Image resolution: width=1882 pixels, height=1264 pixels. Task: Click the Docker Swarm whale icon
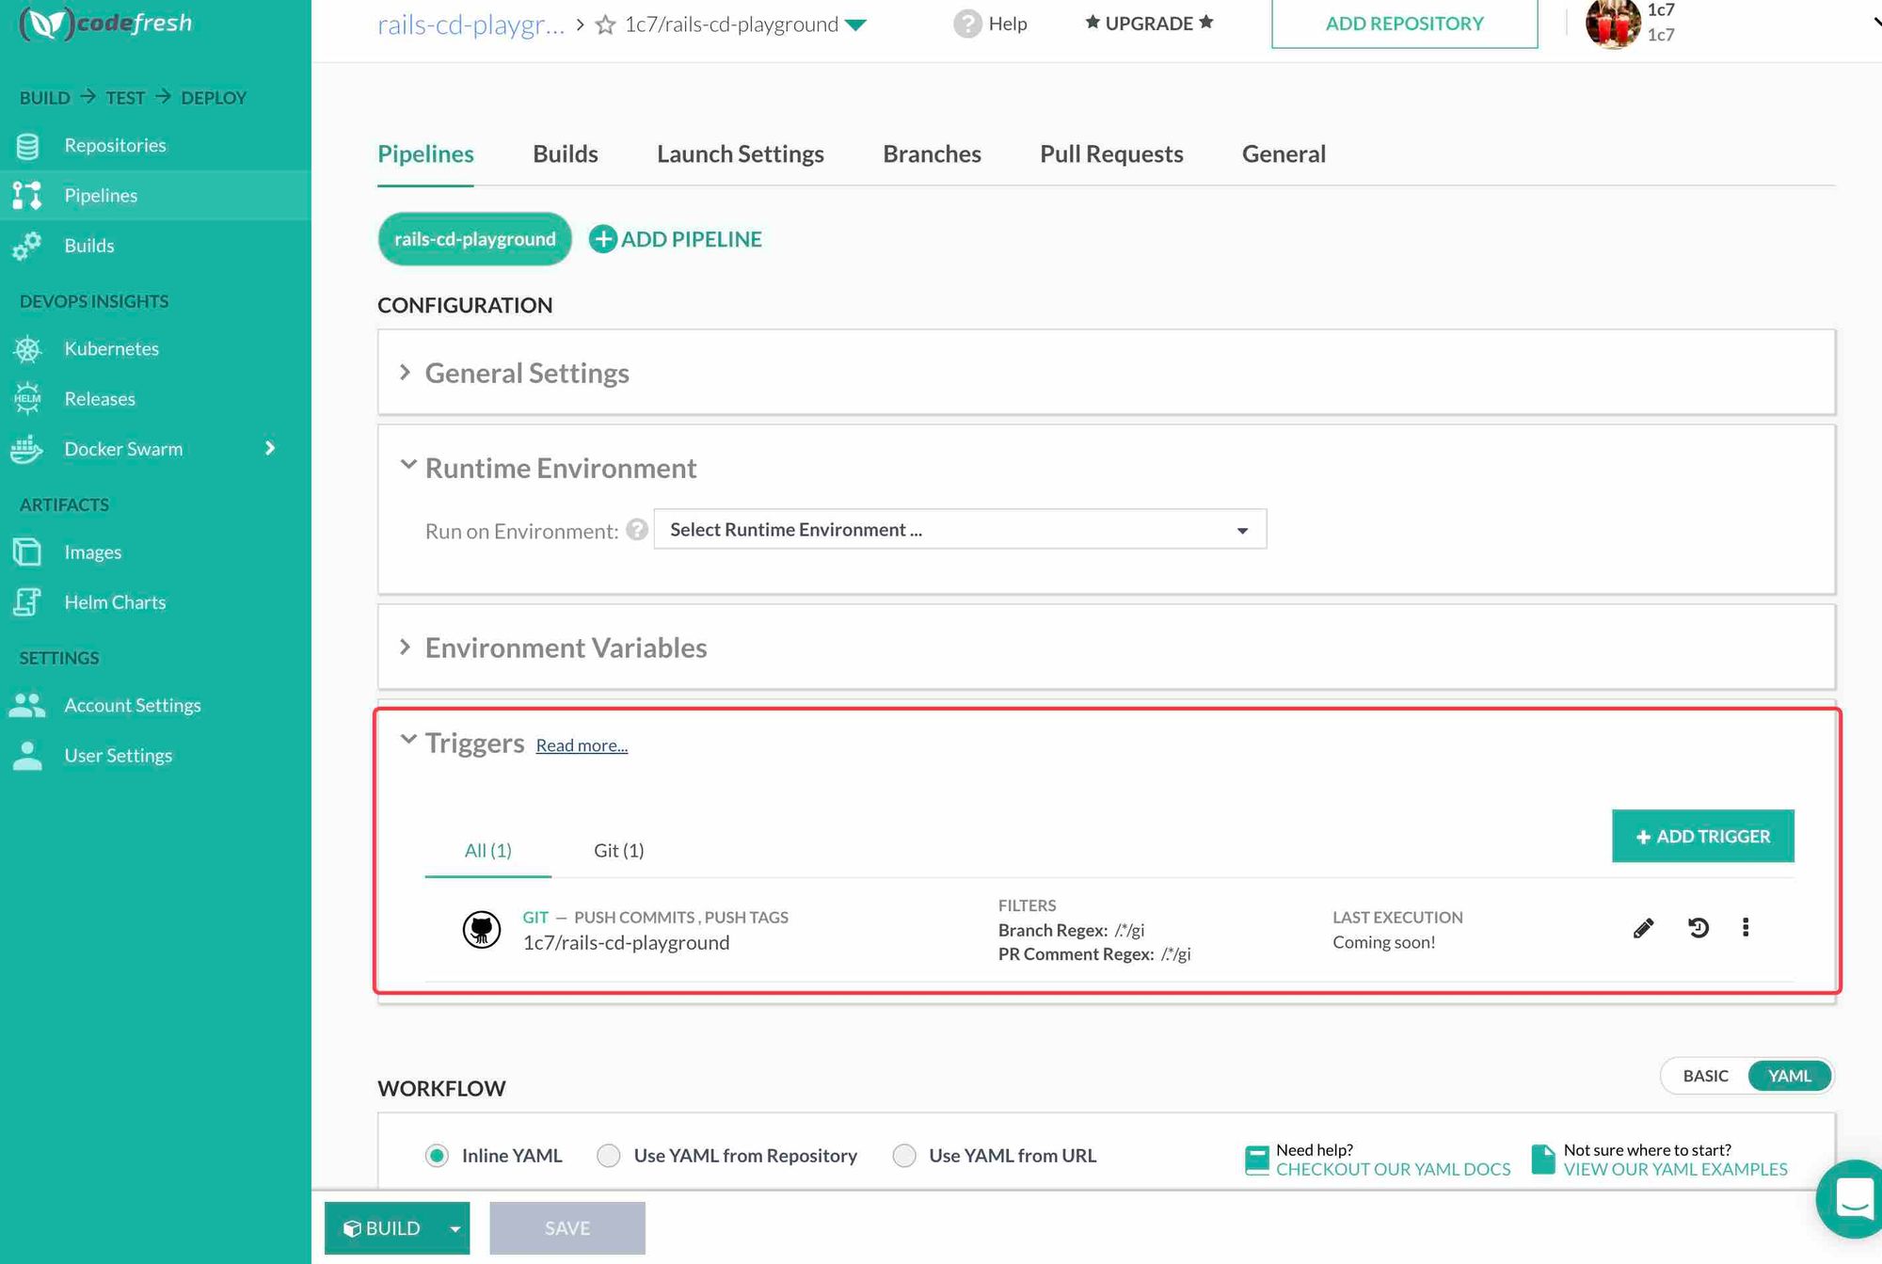click(27, 450)
